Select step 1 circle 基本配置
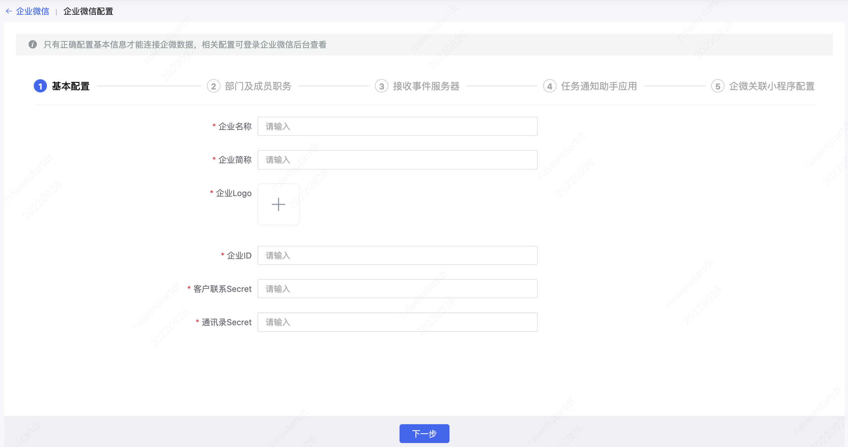Screen dimensions: 848x447 [40, 86]
